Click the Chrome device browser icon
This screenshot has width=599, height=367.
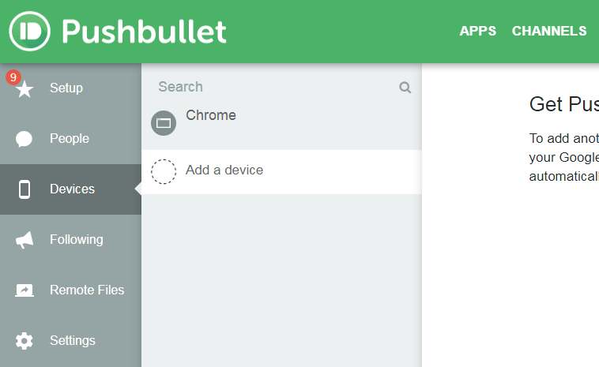(x=164, y=123)
